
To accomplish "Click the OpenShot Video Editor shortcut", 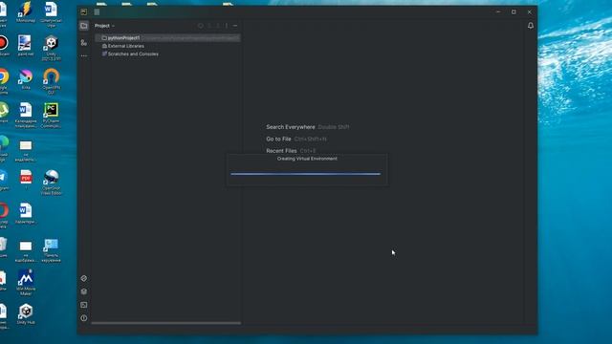I will pyautogui.click(x=51, y=183).
